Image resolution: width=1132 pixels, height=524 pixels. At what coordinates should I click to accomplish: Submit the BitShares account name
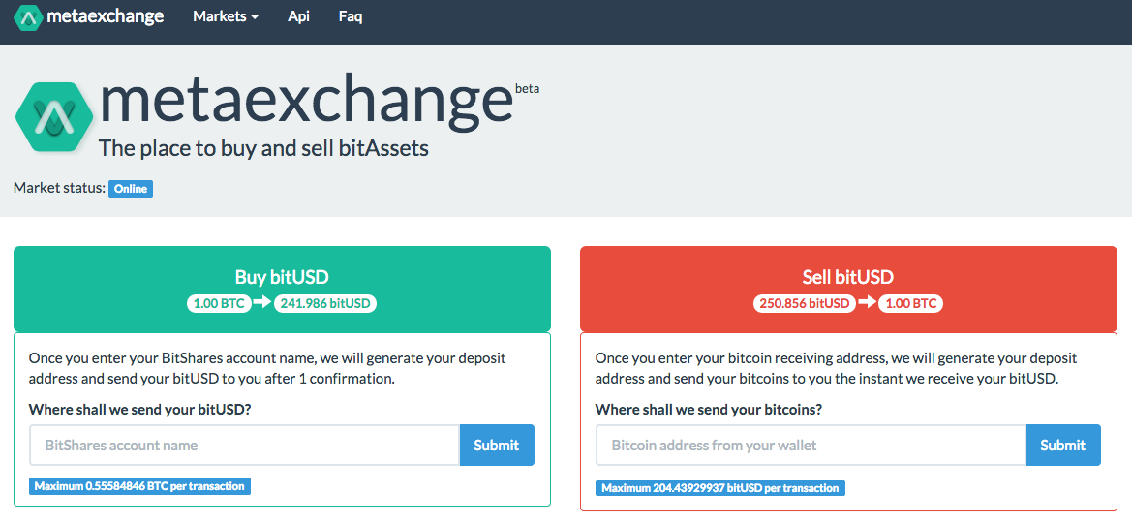497,446
